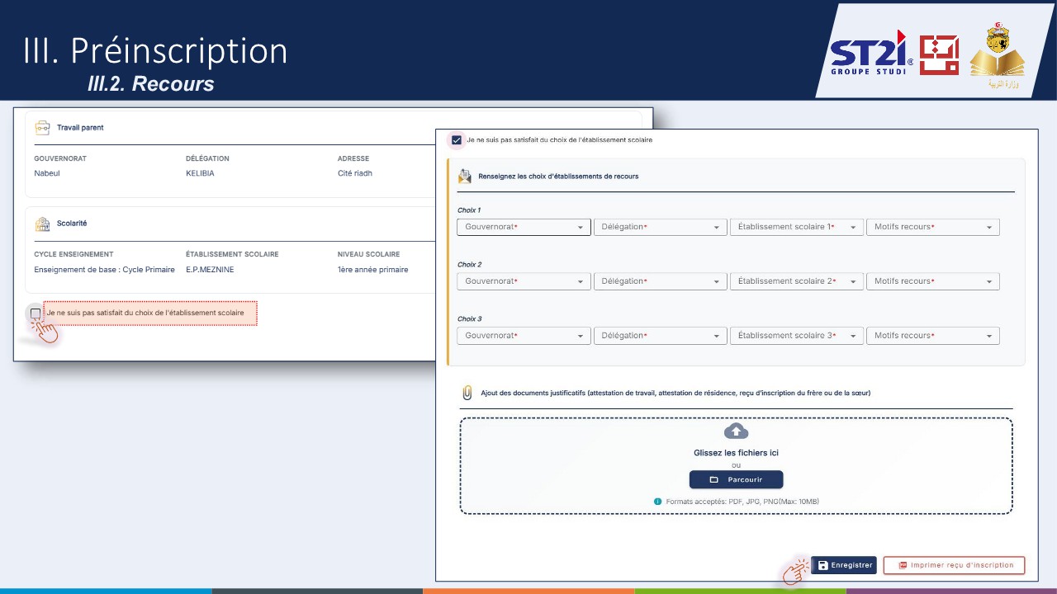Click the Enregistrer button

click(844, 565)
